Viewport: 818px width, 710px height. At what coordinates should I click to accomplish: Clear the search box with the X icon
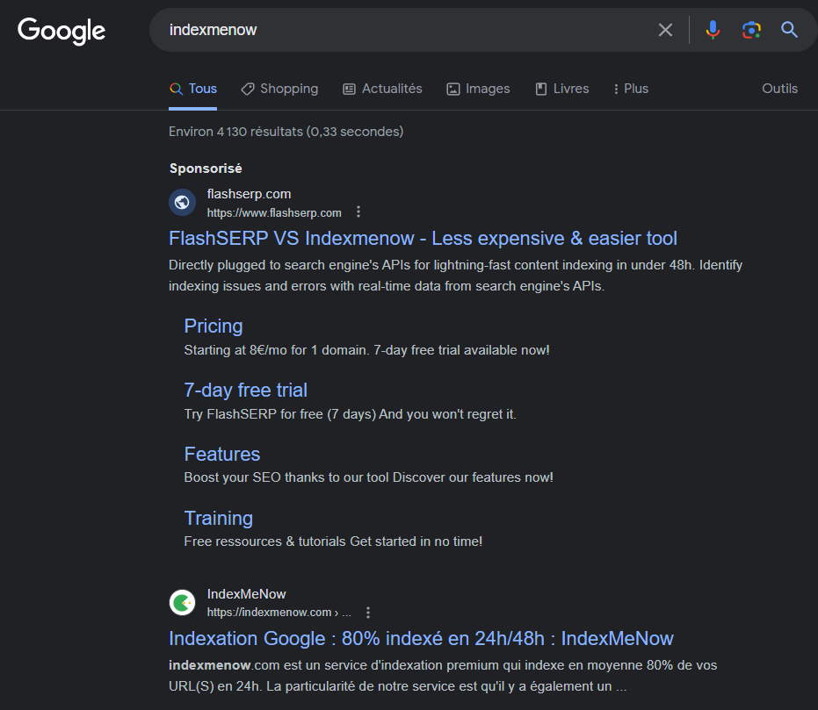click(665, 30)
